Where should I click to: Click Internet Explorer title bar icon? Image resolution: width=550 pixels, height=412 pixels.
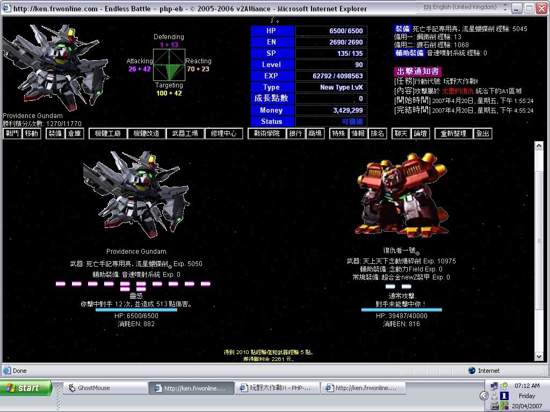(6, 9)
